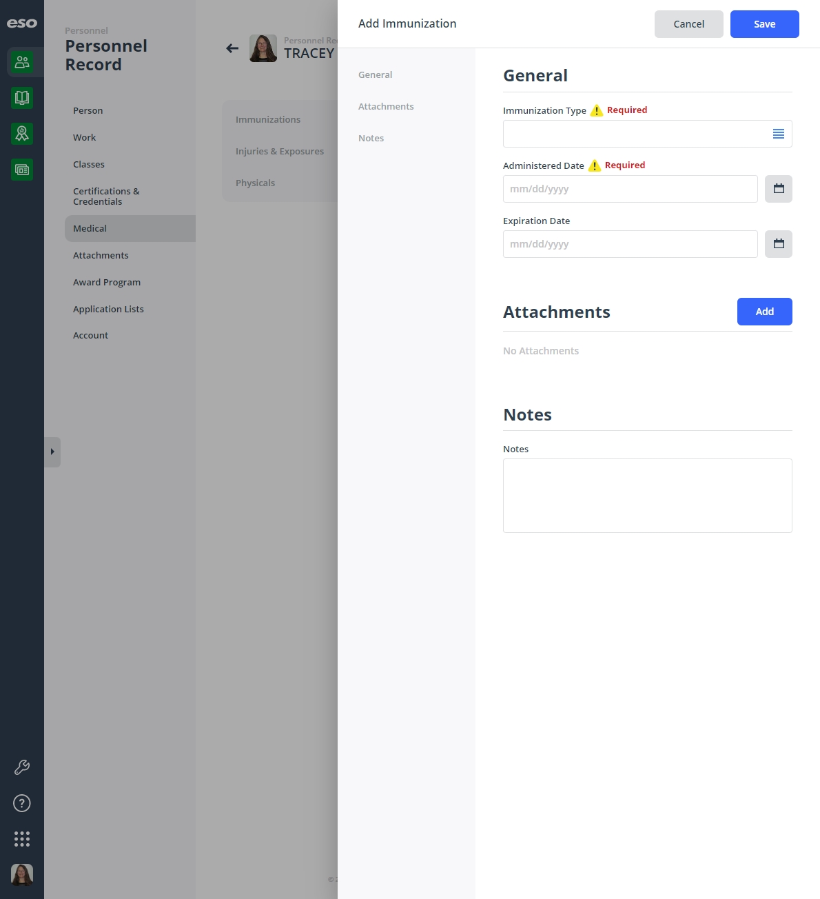This screenshot has height=899, width=820.
Task: Jump to Notes section in form navigation
Action: pos(371,138)
